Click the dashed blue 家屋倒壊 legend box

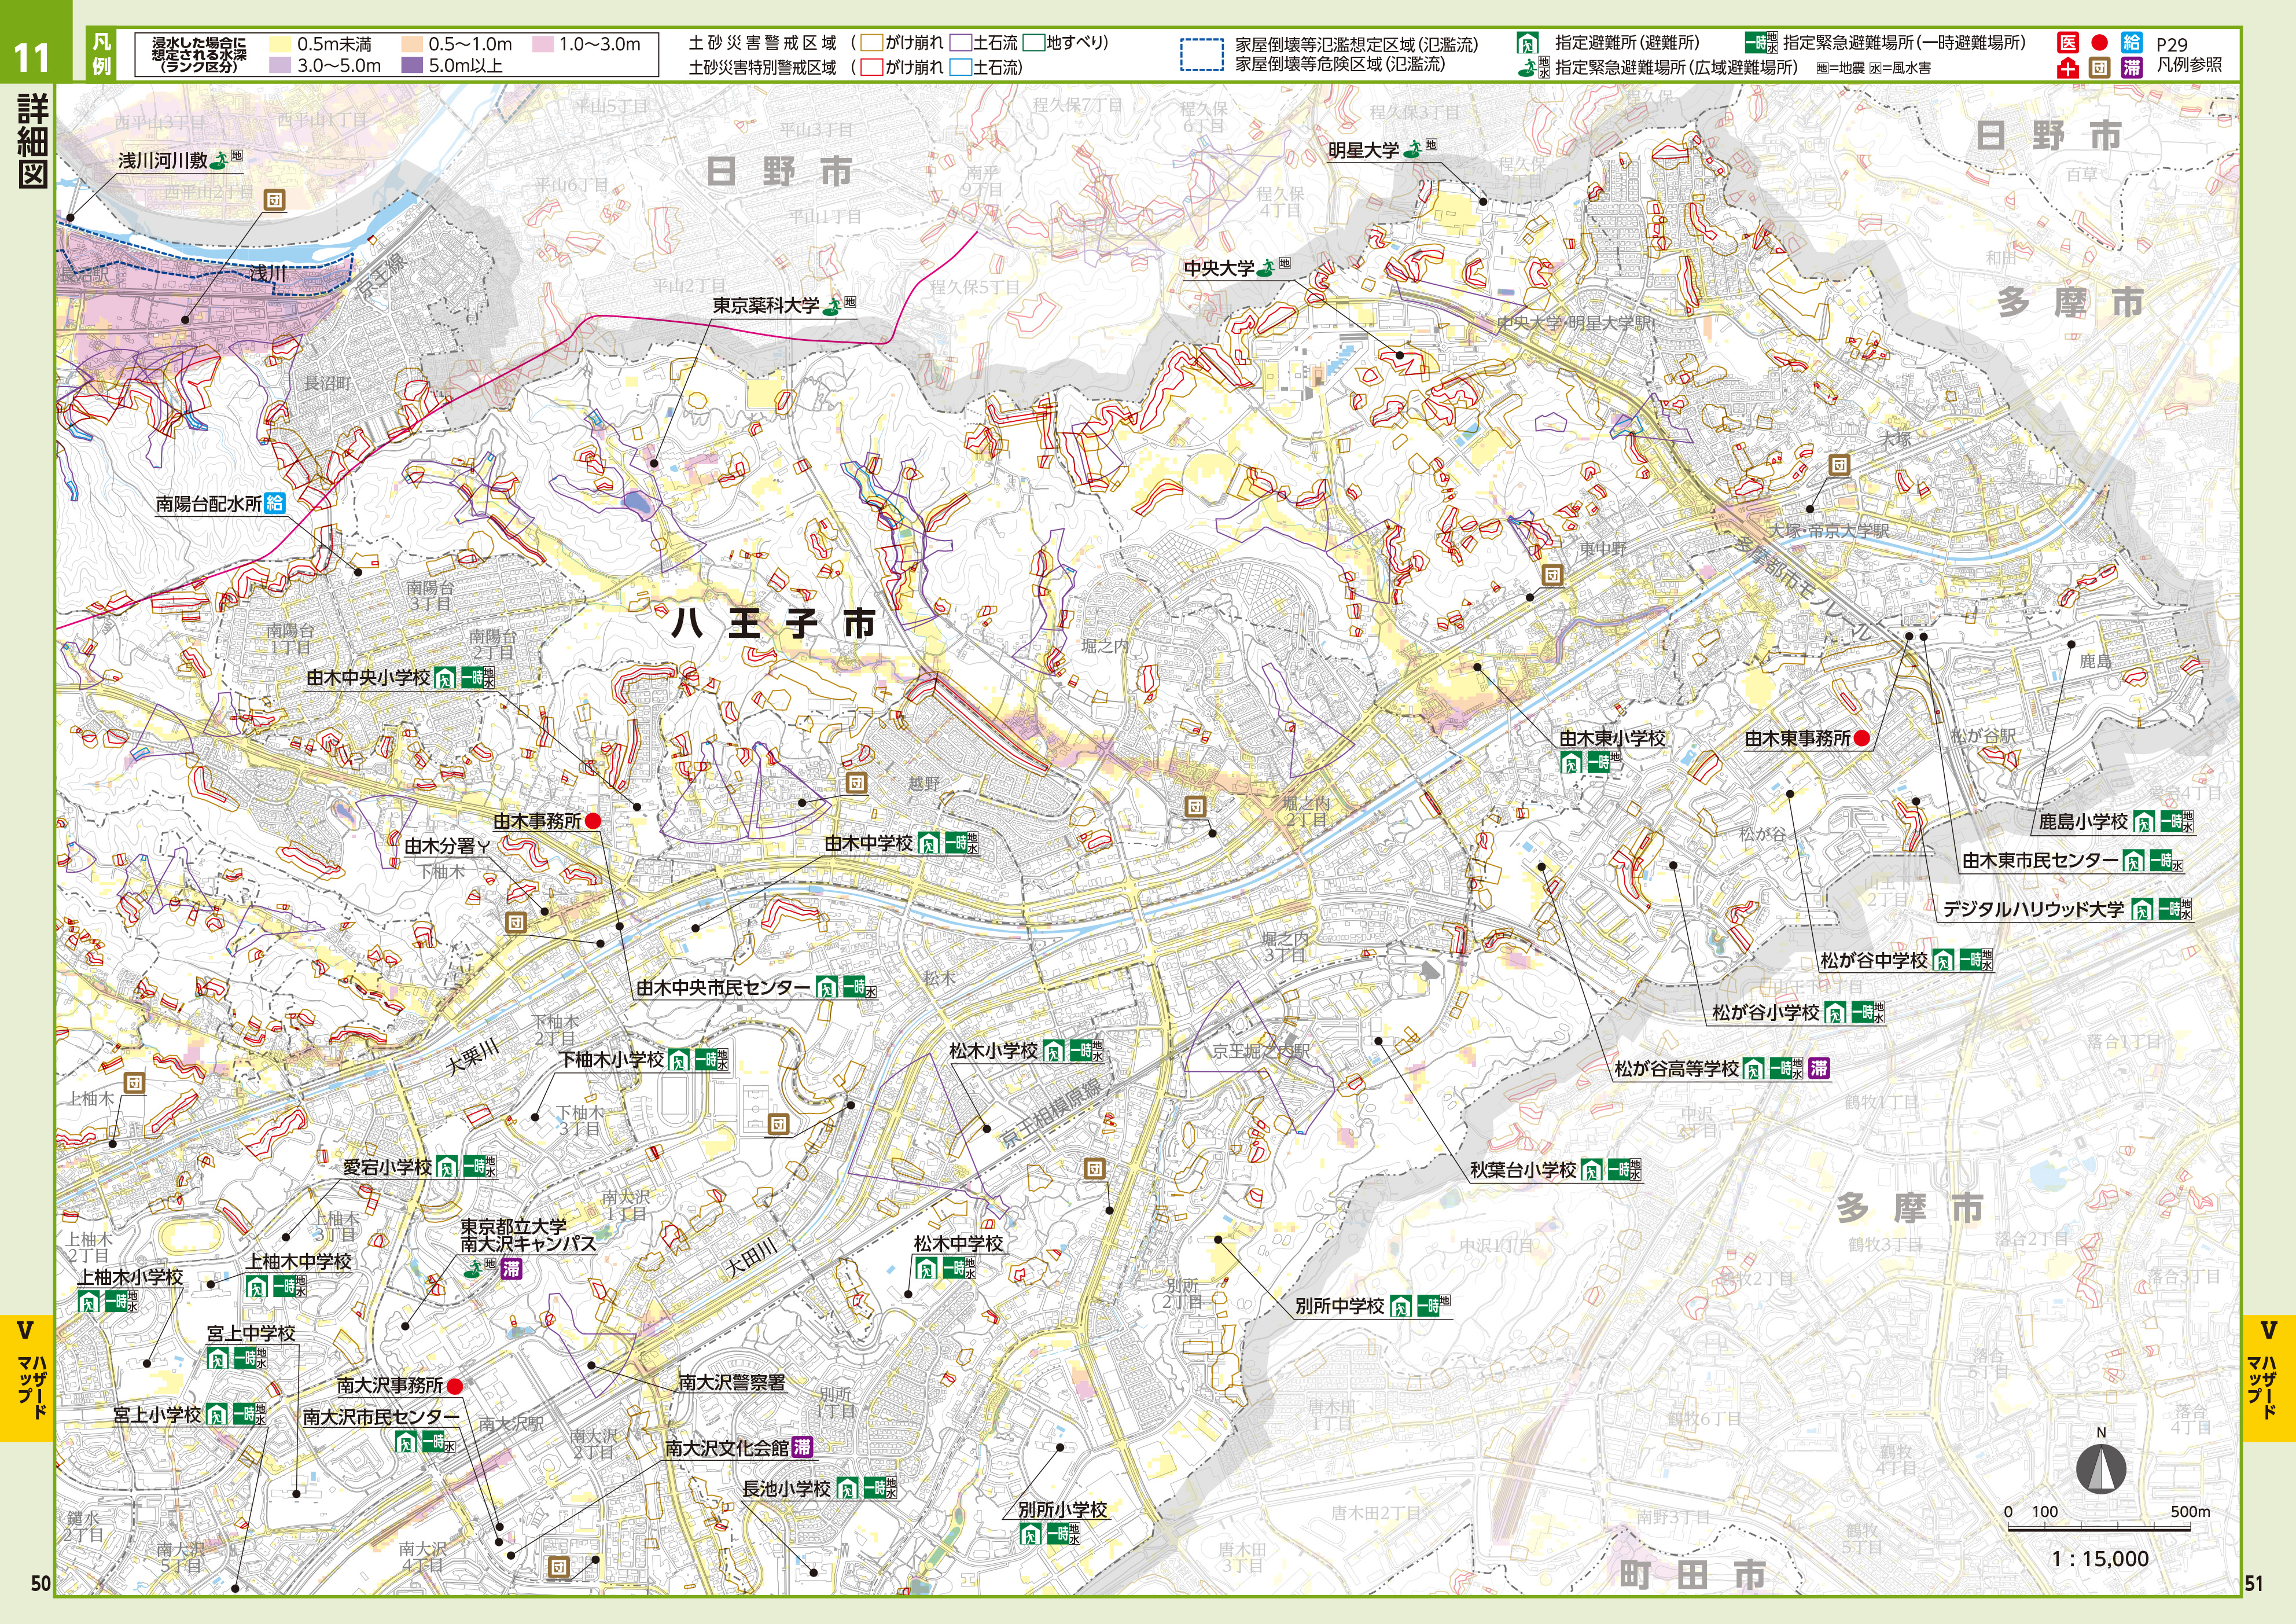click(x=1201, y=55)
